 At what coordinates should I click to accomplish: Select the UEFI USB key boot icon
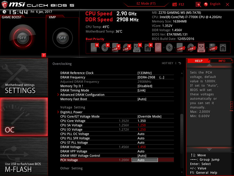137,48
